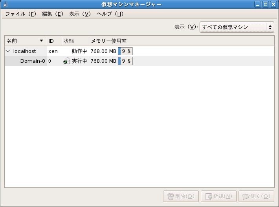This screenshot has width=279, height=207.
Task: Open the ファイル (F) menu
Action: (x=21, y=14)
